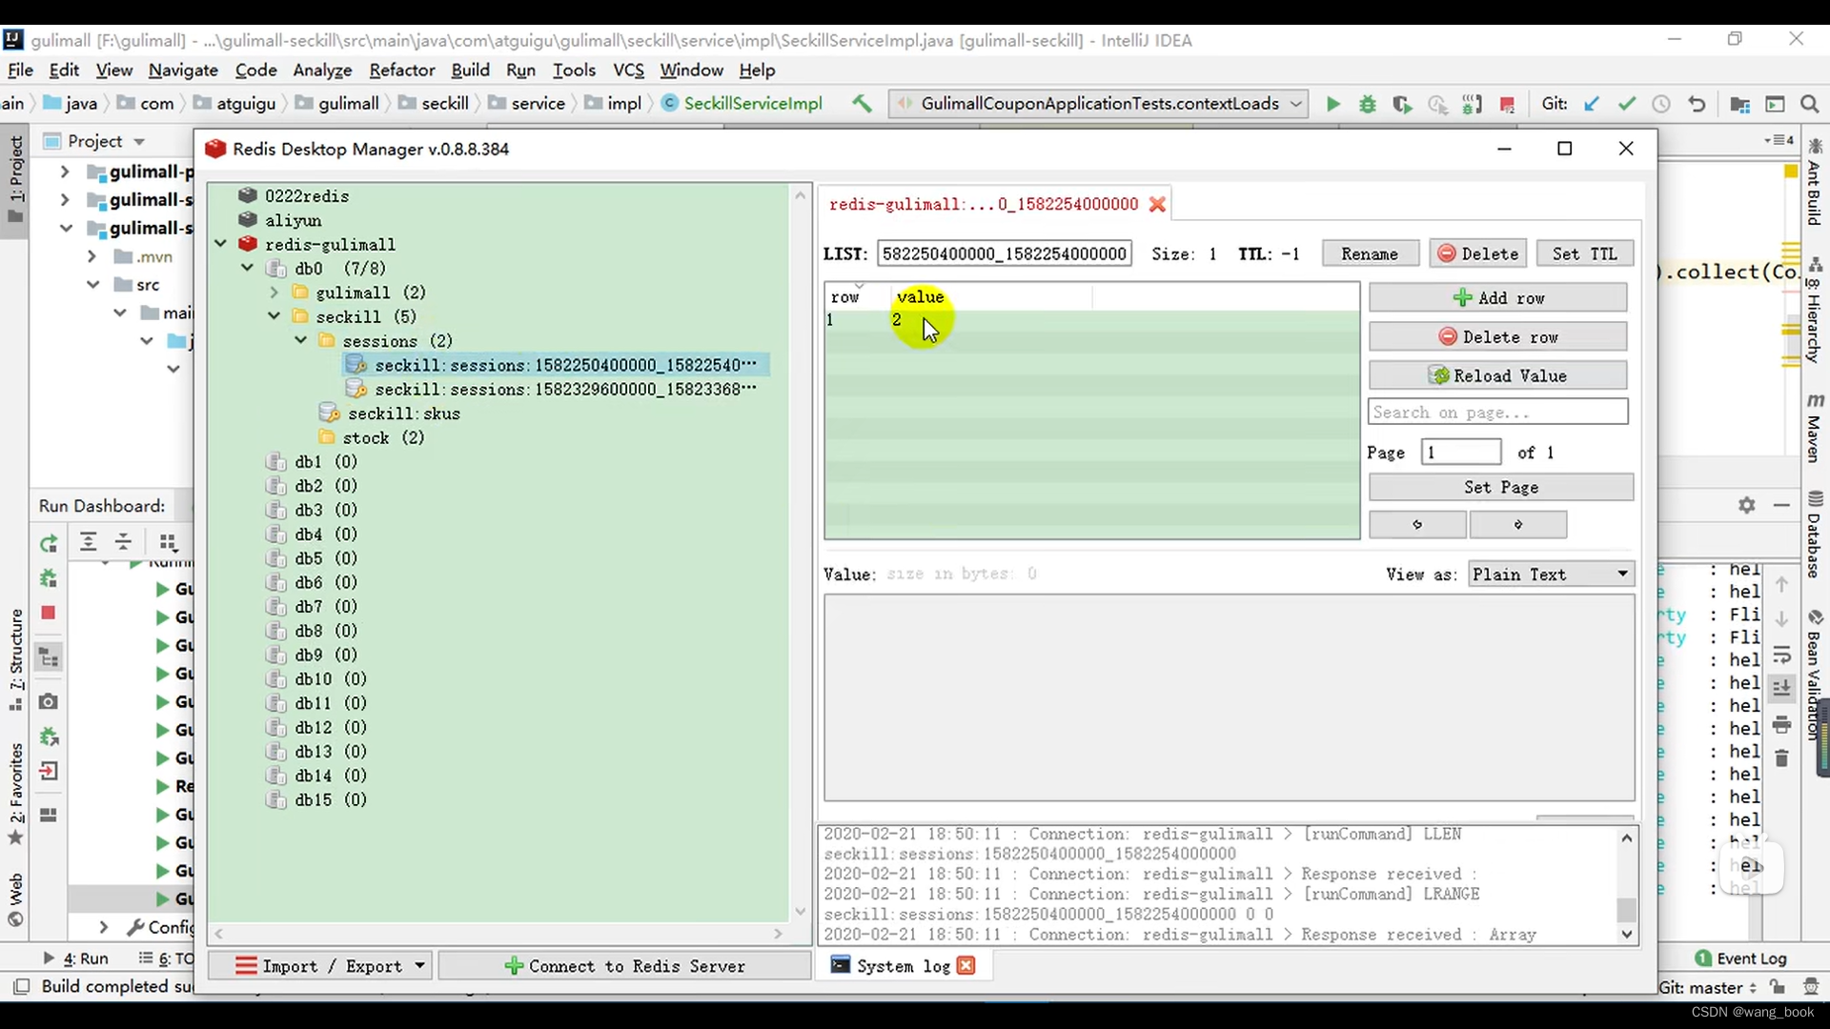Go to previous page arrow button
This screenshot has height=1029, width=1830.
click(1417, 524)
